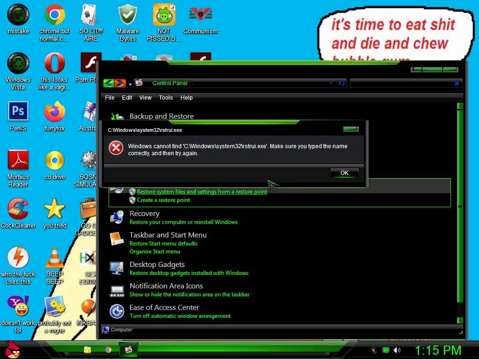Open the 'chrome but normal' Chrome icon
The height and width of the screenshot is (359, 479).
[54, 22]
